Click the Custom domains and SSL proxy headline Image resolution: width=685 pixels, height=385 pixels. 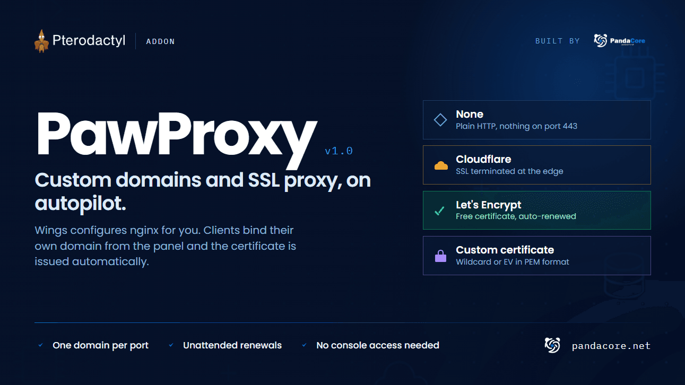point(203,191)
